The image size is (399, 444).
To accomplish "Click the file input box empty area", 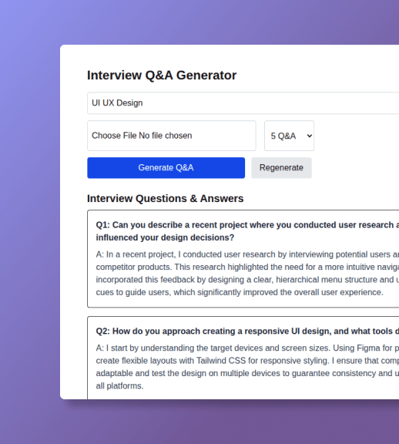I will tap(223, 136).
